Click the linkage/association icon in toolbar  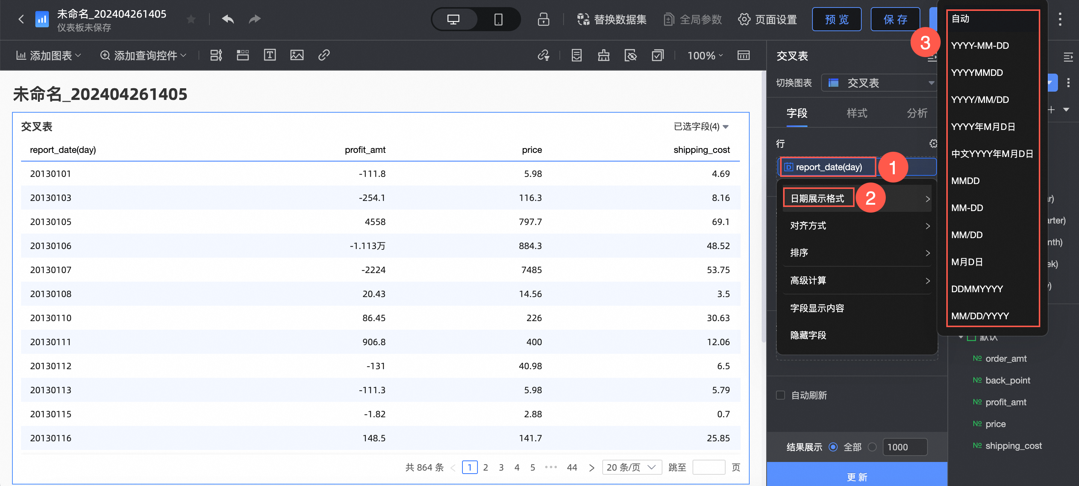(x=543, y=55)
